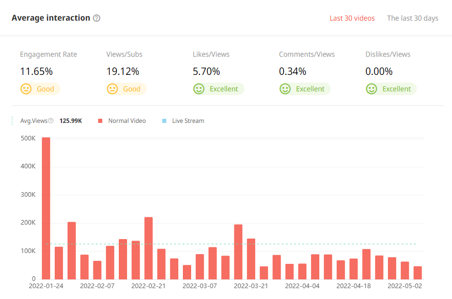This screenshot has width=452, height=299.
Task: Click the tallest bar at 2022-01-24
Action: [x=46, y=207]
